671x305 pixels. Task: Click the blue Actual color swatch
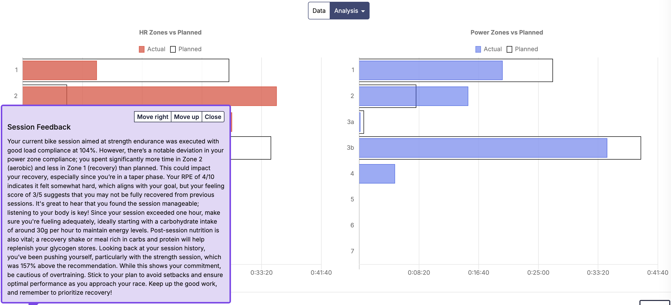(x=478, y=49)
